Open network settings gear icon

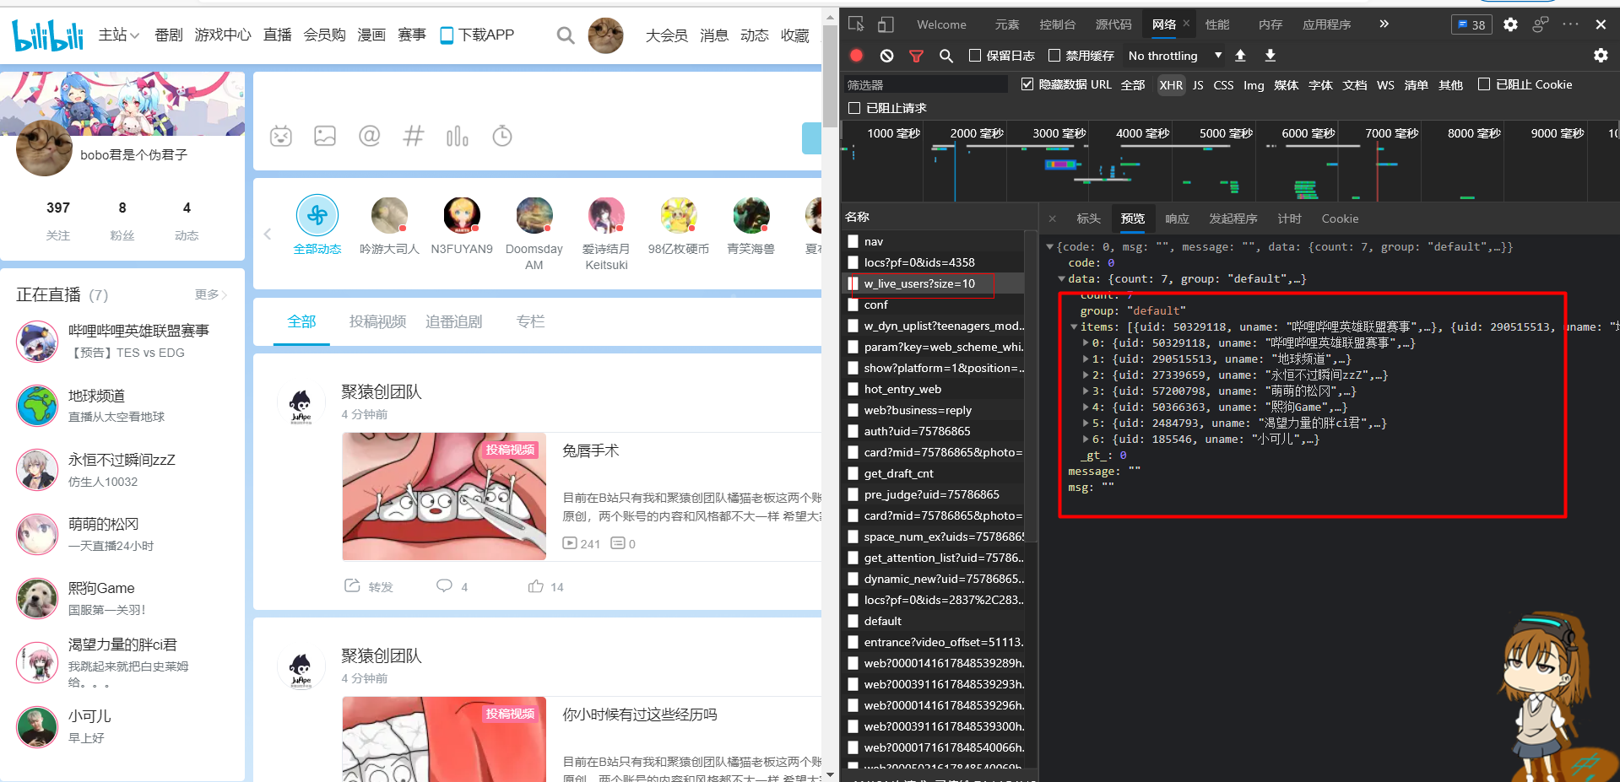coord(1601,56)
